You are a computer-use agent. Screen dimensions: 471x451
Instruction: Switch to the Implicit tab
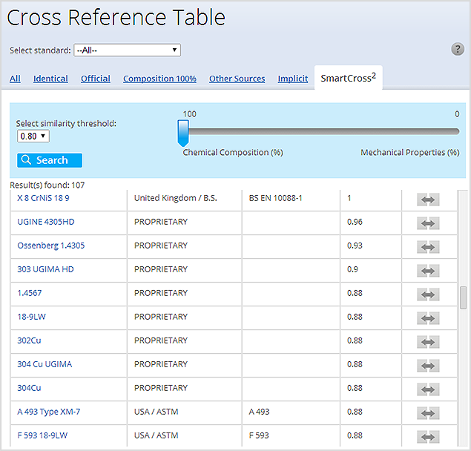coord(293,79)
